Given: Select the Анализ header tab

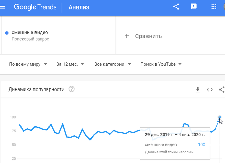Looking at the screenshot, I should click(79, 7).
